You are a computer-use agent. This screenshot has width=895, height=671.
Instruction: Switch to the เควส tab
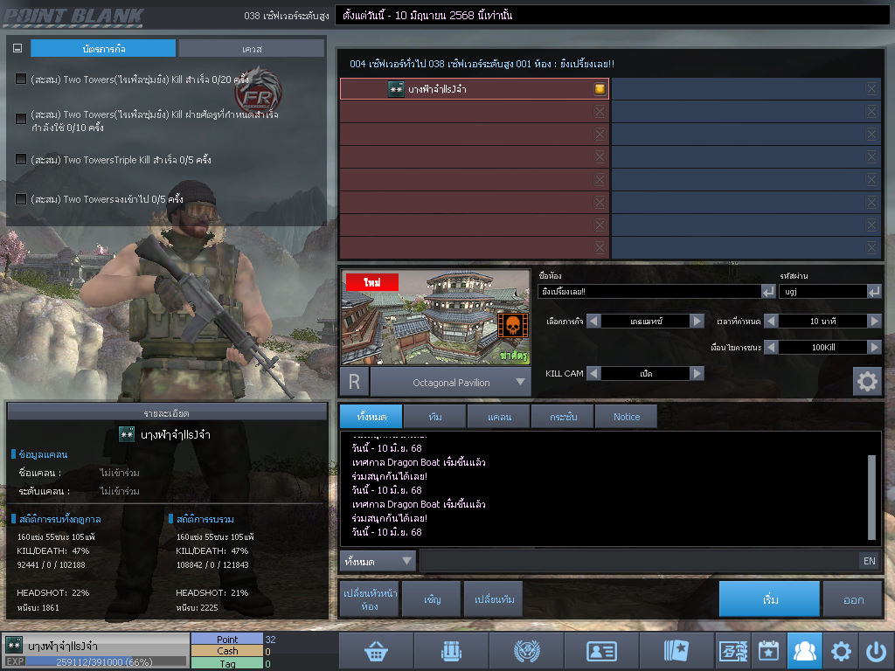click(252, 49)
